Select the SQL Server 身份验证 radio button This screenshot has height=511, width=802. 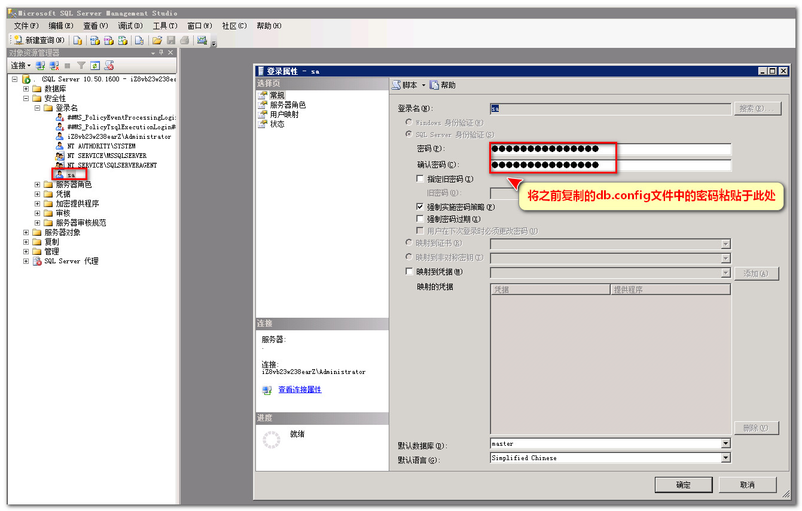[x=409, y=135]
